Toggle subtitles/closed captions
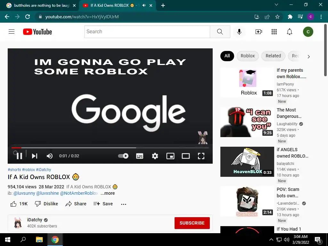328x246 pixels. click(140, 156)
